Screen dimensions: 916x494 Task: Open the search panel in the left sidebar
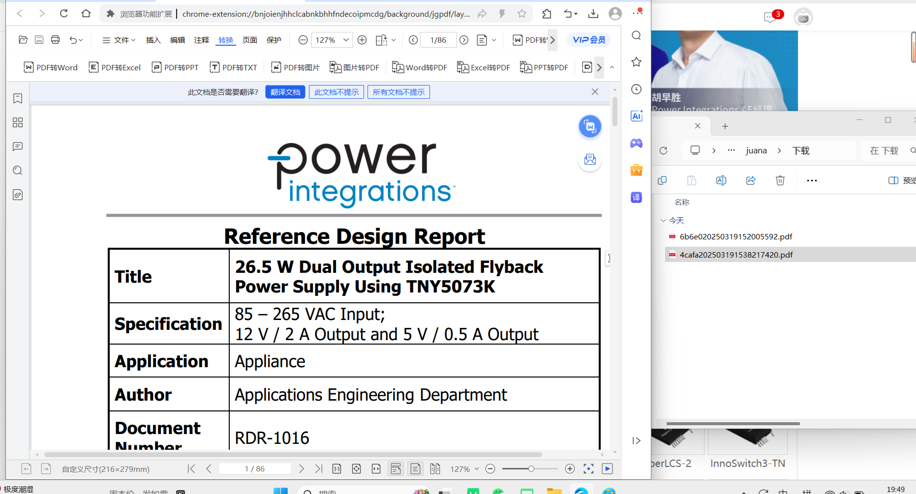(18, 171)
